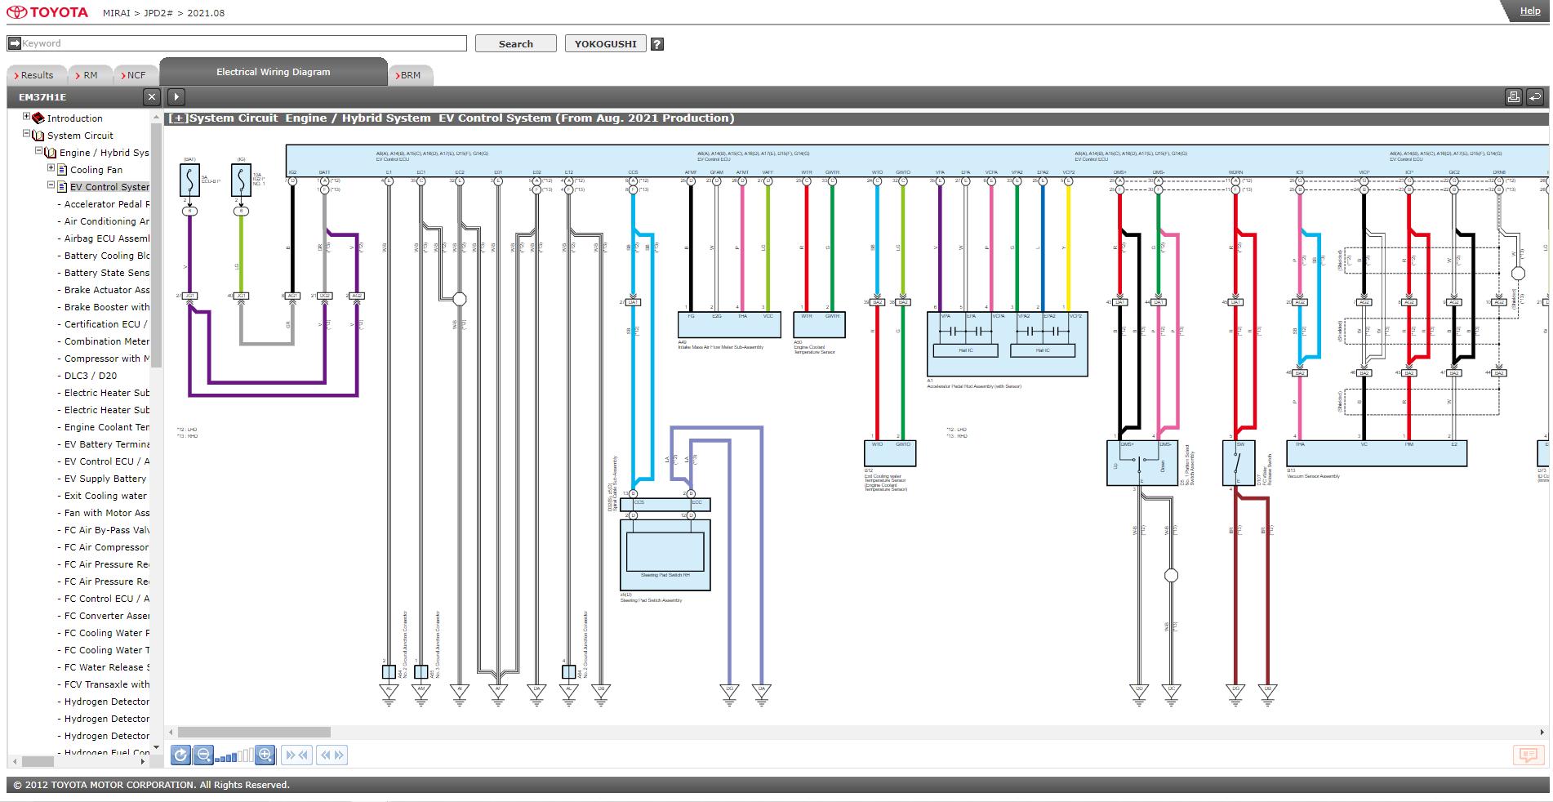Zoom in on the wiring diagram
The image size is (1553, 802).
click(x=265, y=755)
